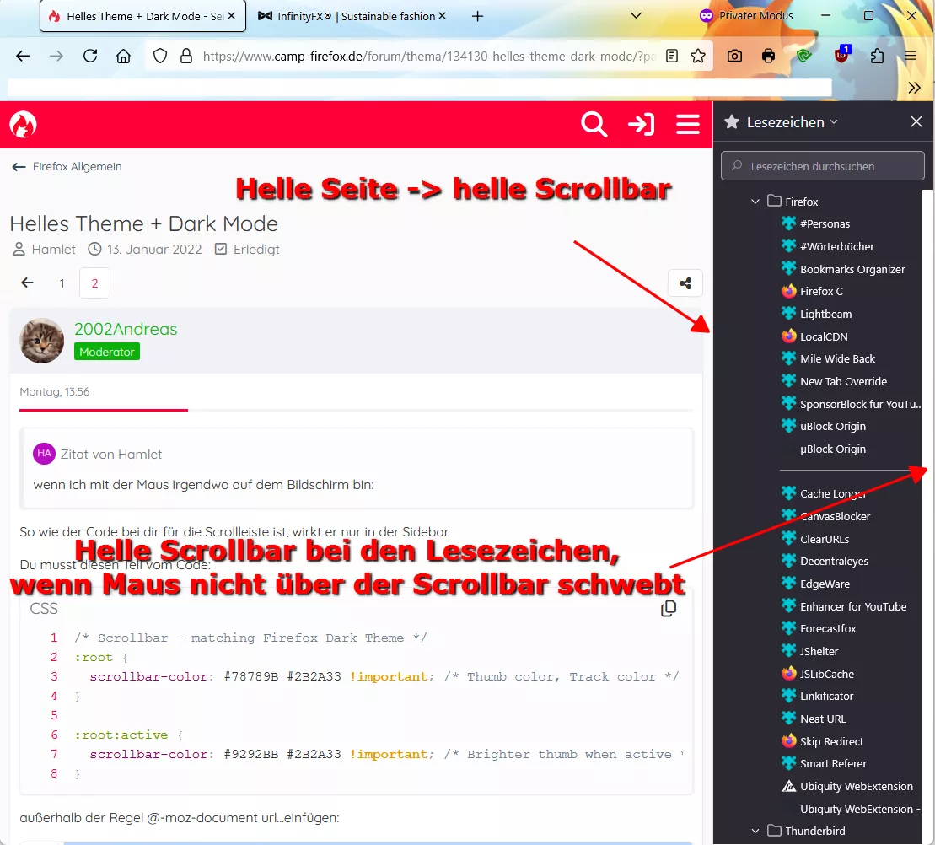This screenshot has width=935, height=845.
Task: Collapse the Firefox bookmarks folder
Action: (755, 202)
